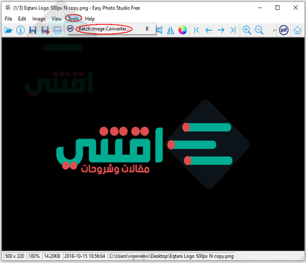Screen dimensions: 306x263
Task: Open the View menu
Action: point(57,19)
